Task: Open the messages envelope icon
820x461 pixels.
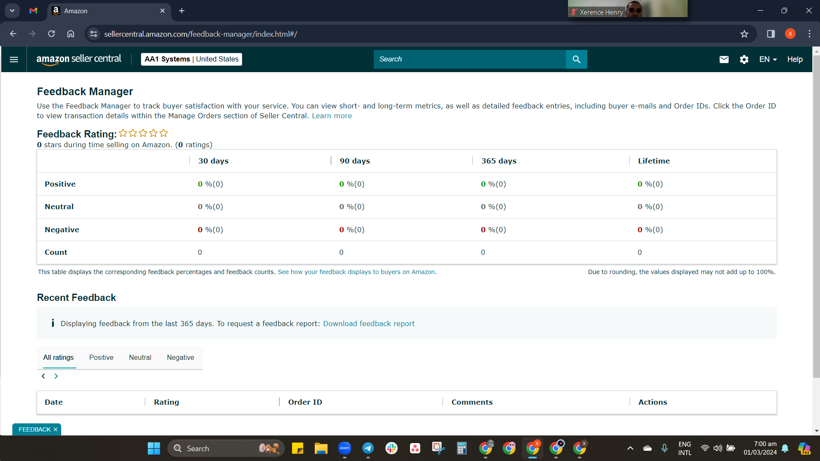Action: click(724, 59)
